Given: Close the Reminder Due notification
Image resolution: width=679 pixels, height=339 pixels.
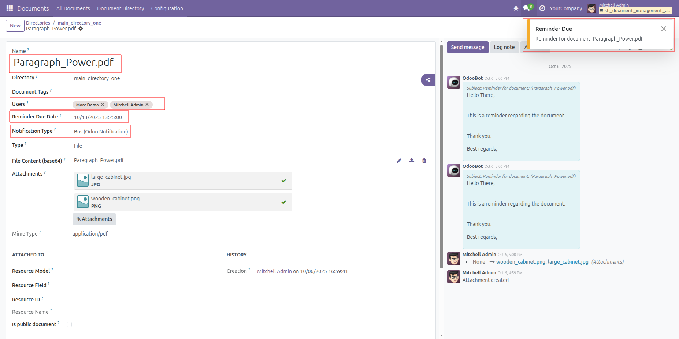Looking at the screenshot, I should click(x=664, y=29).
